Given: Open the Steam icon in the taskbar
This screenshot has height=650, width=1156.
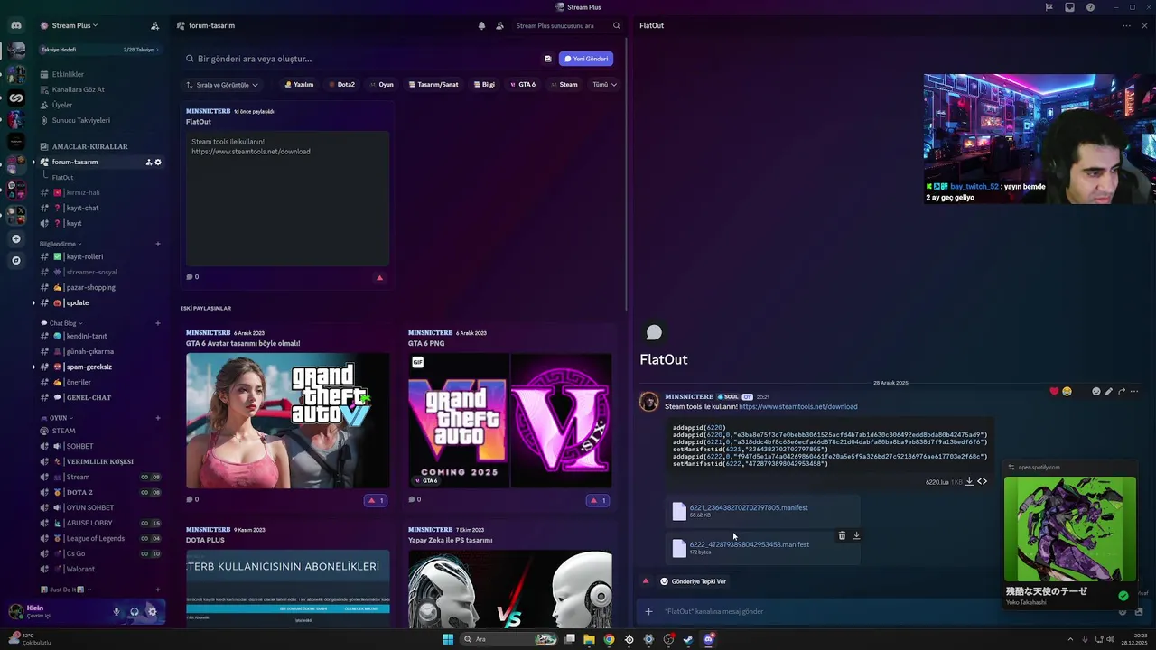Looking at the screenshot, I should tap(688, 639).
